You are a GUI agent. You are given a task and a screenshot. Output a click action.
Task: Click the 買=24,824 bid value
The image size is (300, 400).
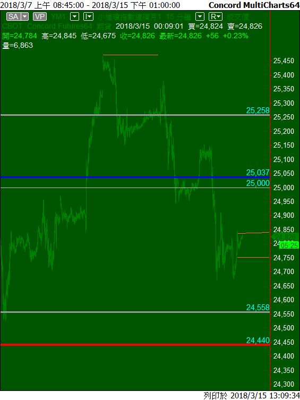[205, 26]
